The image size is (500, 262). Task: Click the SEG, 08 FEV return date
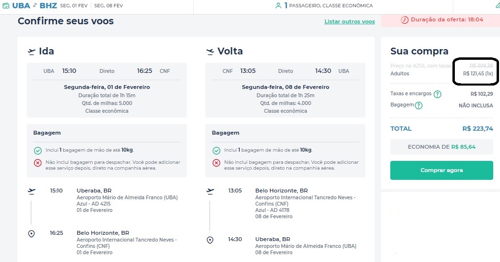coord(108,5)
